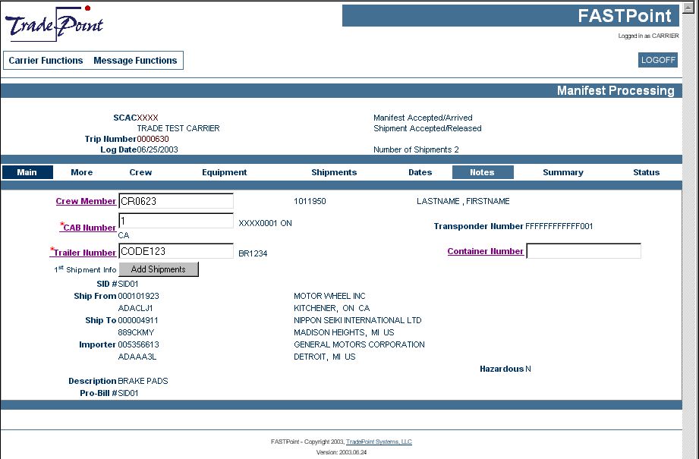Open the Equipment tab

(224, 172)
